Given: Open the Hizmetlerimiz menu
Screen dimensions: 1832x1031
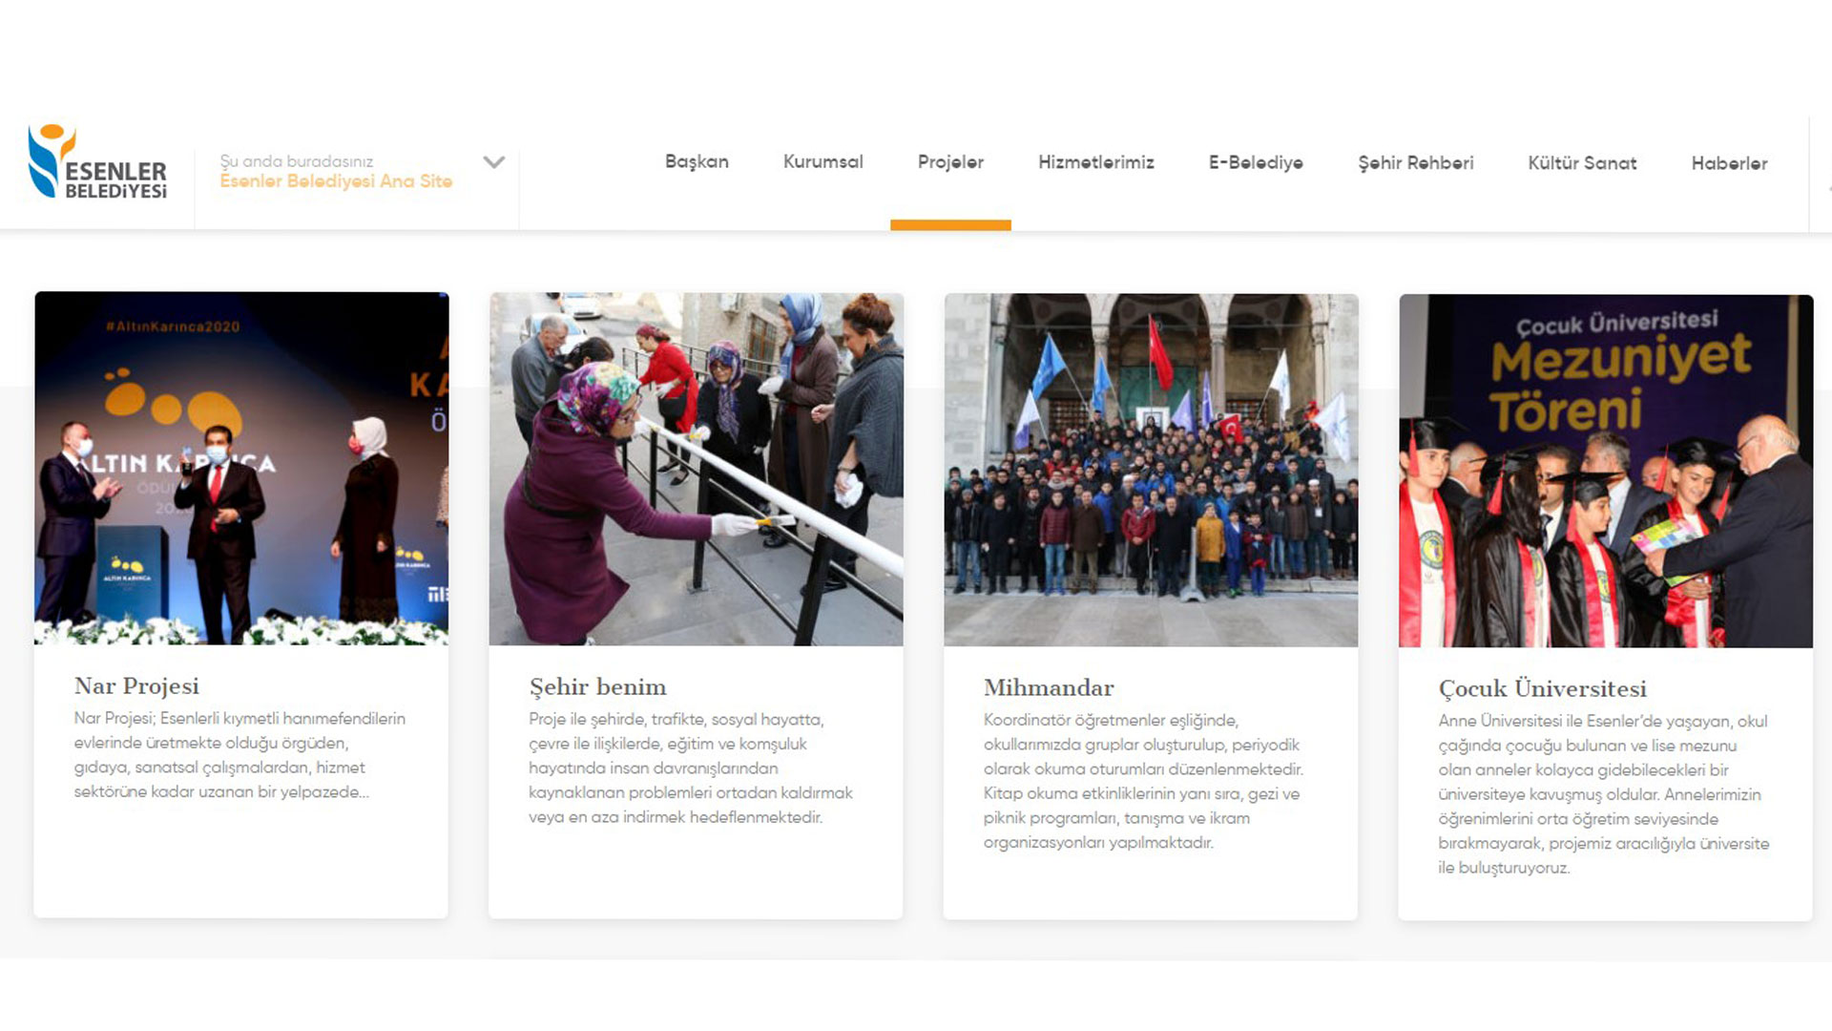Looking at the screenshot, I should (1095, 162).
